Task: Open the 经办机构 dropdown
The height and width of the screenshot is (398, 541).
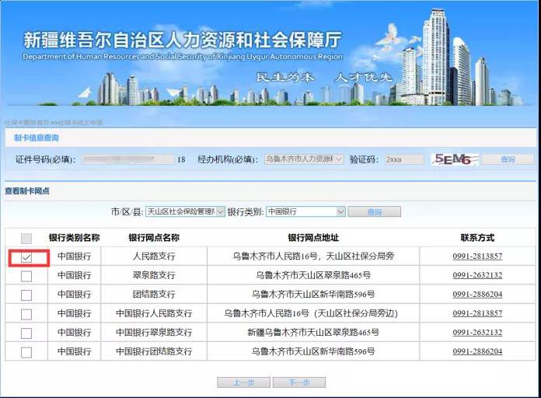Action: pyautogui.click(x=303, y=159)
